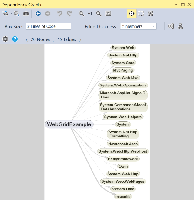
Task: Click the System.Web.Mvc node
Action: pos(123,78)
